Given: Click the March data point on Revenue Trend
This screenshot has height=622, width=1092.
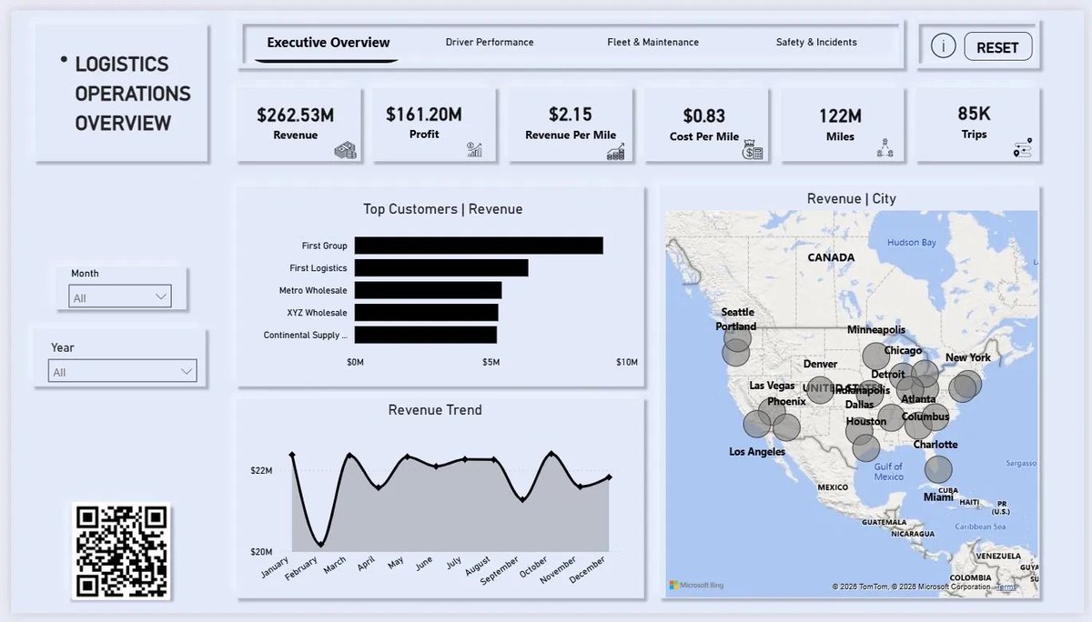Looking at the screenshot, I should click(x=349, y=455).
